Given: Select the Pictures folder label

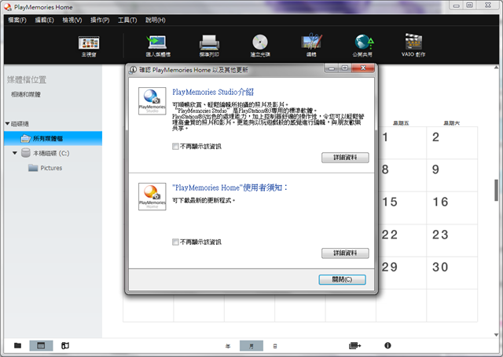Looking at the screenshot, I should [51, 168].
